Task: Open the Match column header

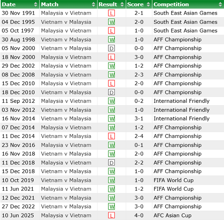Action: coord(50,4)
